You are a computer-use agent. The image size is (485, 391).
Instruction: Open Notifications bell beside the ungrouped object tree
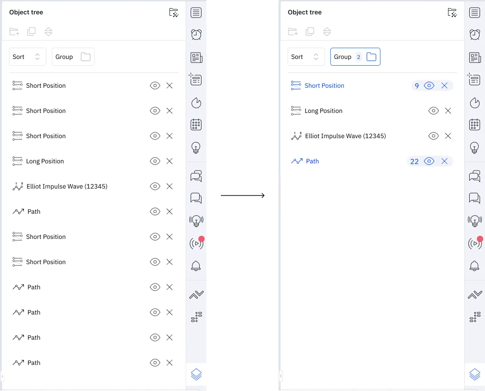[196, 266]
